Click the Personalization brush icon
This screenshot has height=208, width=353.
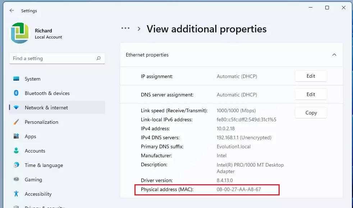click(x=16, y=122)
